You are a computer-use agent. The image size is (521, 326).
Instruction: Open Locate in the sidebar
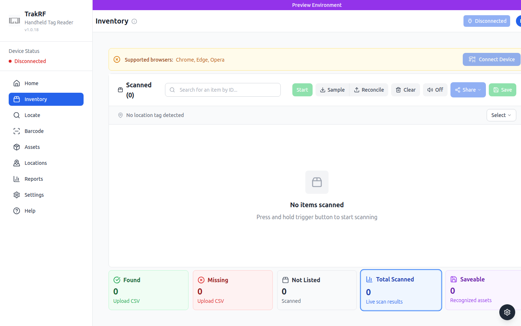[x=32, y=115]
